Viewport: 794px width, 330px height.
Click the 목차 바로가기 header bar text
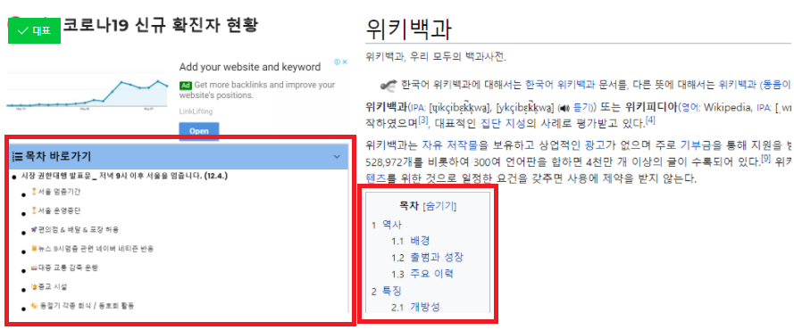click(x=58, y=157)
